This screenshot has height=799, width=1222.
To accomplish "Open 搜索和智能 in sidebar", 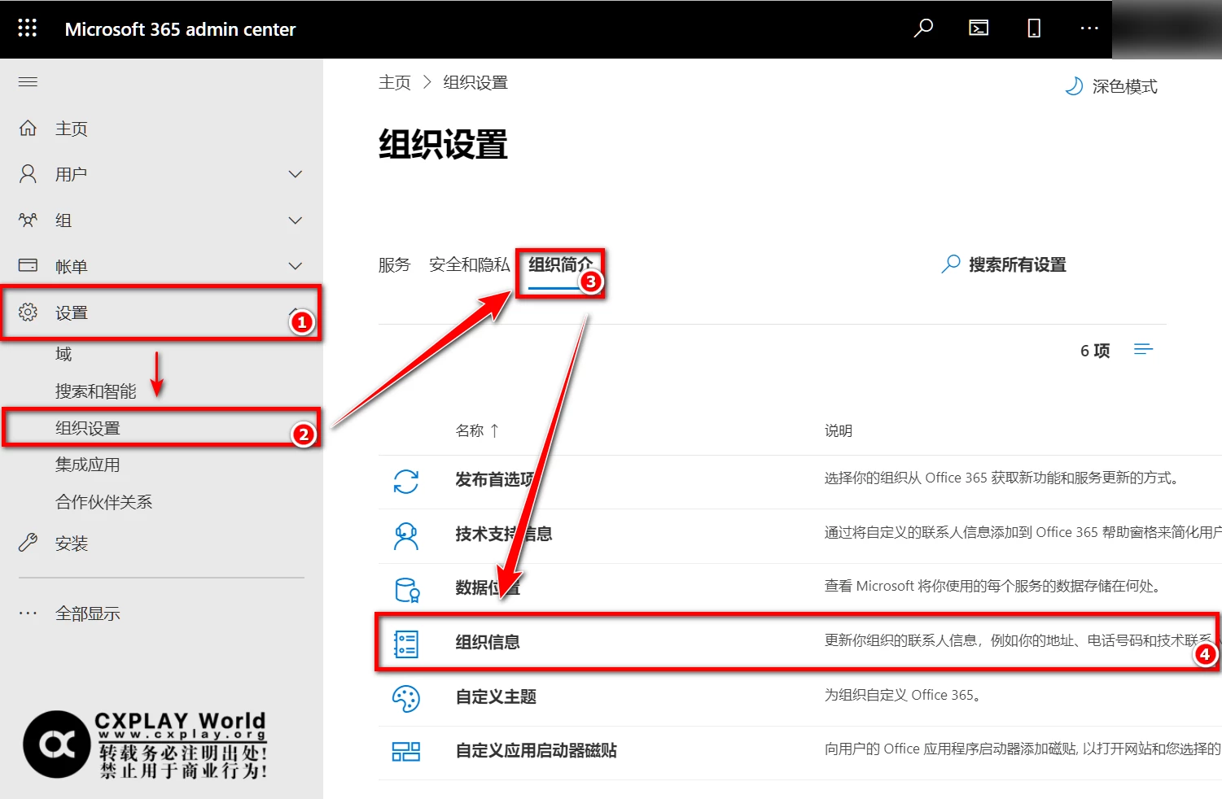I will click(95, 391).
